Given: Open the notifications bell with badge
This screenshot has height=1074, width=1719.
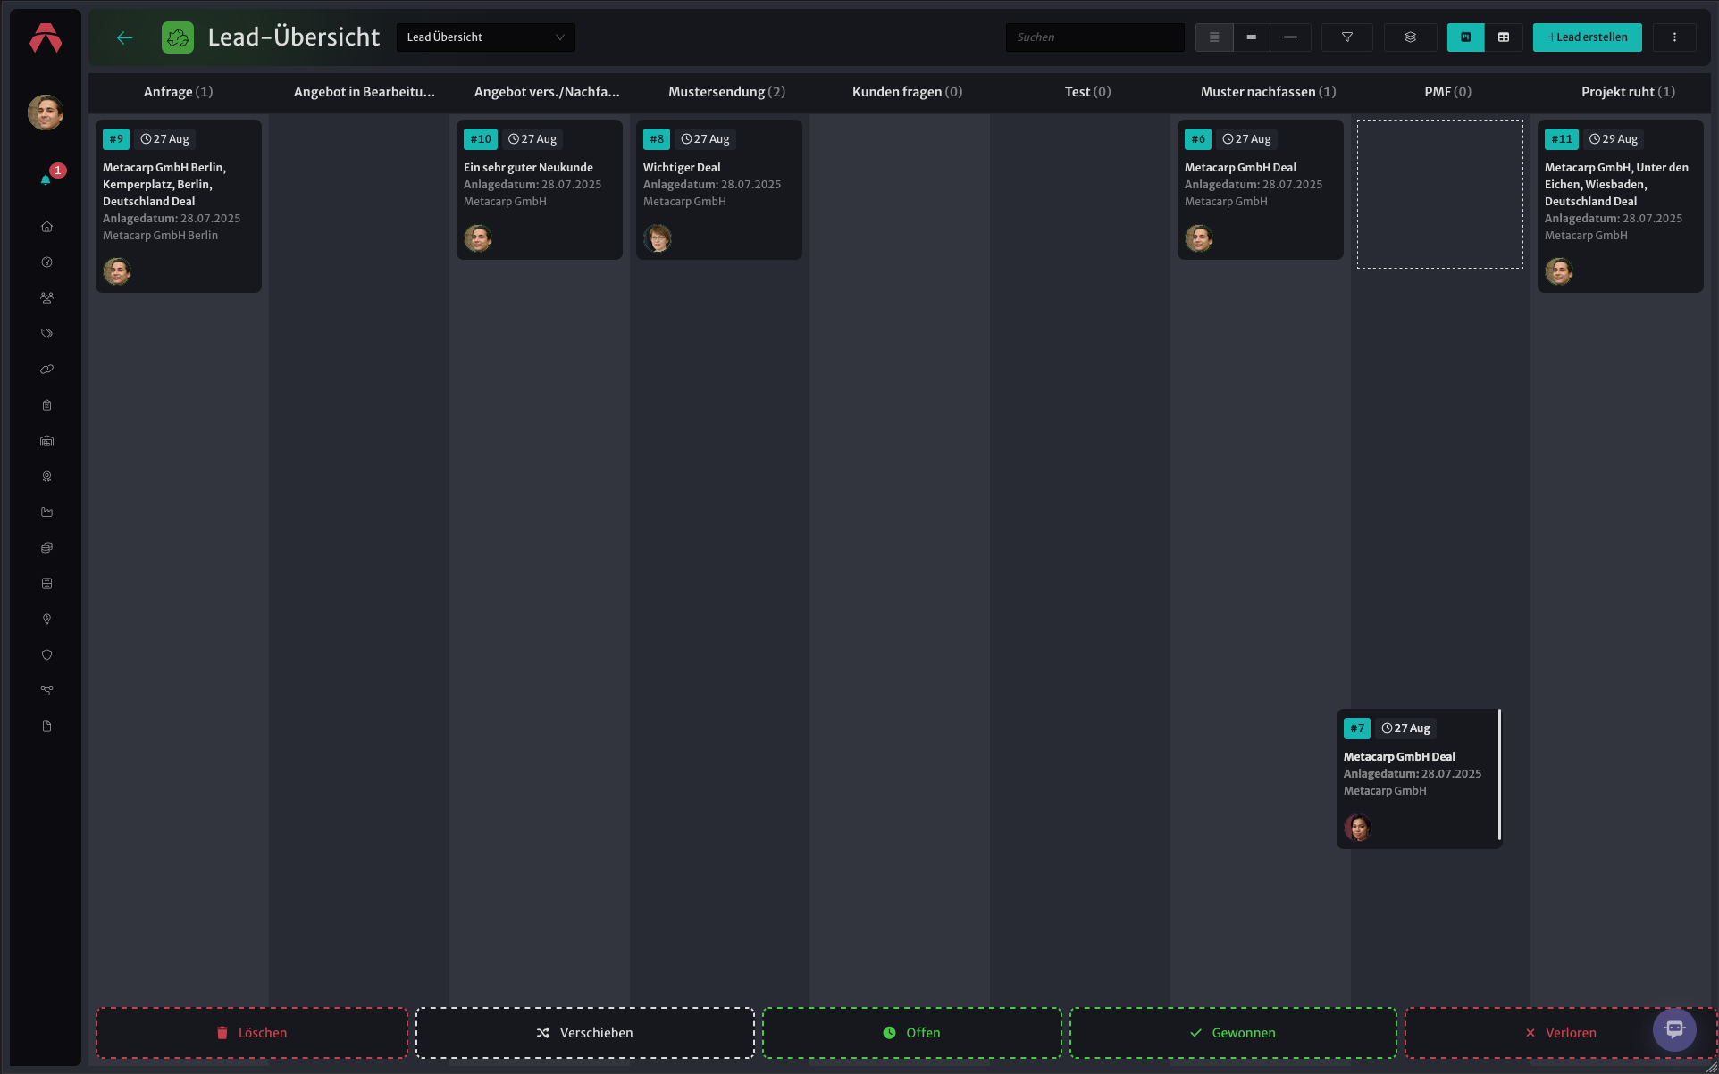Looking at the screenshot, I should point(46,178).
